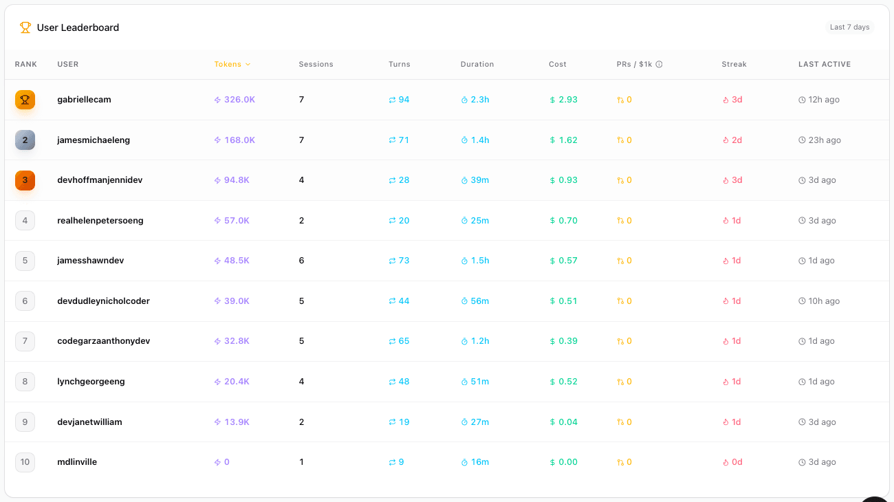Click the clock icon beside 10h ago

click(802, 301)
